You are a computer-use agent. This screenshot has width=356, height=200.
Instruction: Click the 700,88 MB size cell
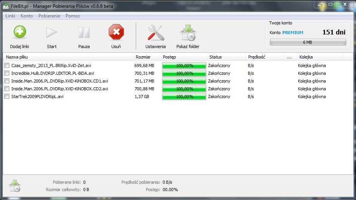(144, 88)
